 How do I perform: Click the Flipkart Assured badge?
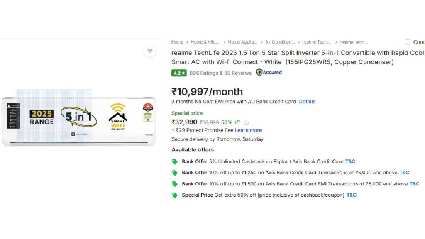269,73
